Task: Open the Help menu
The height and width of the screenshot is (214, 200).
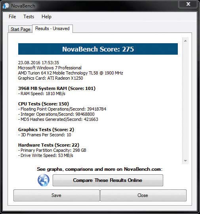Action: pos(46,17)
